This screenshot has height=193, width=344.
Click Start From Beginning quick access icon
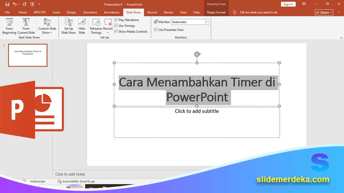tap(32, 4)
